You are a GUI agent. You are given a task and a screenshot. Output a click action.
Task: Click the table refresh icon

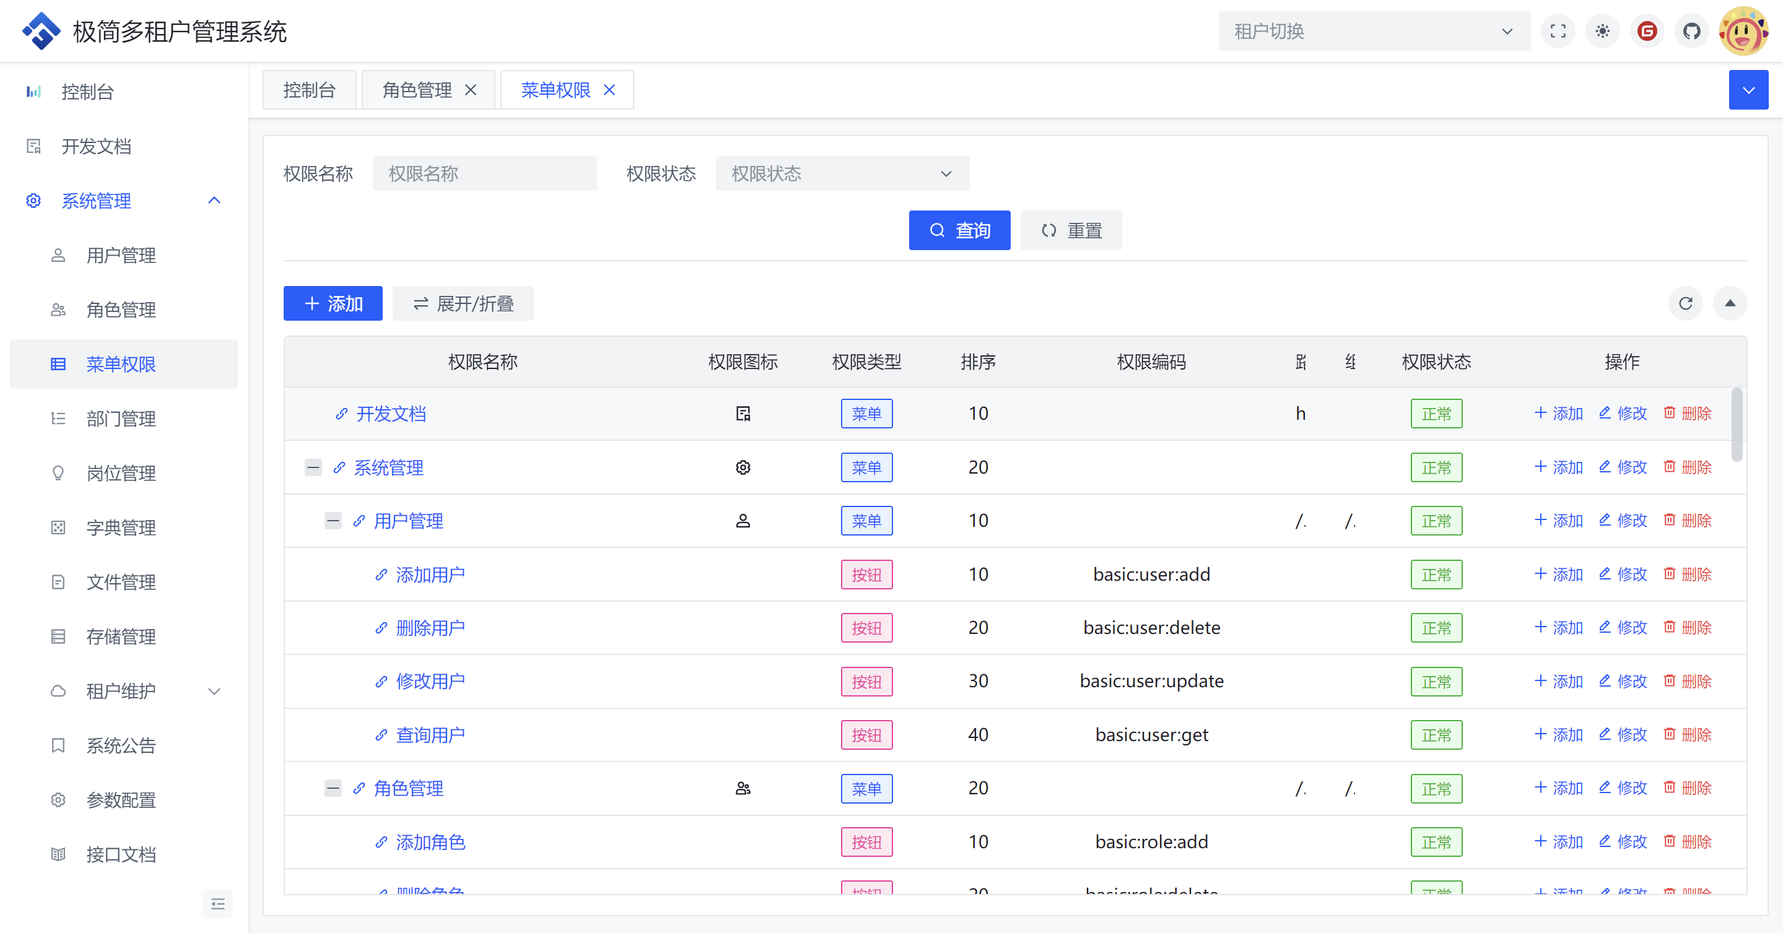1685,303
